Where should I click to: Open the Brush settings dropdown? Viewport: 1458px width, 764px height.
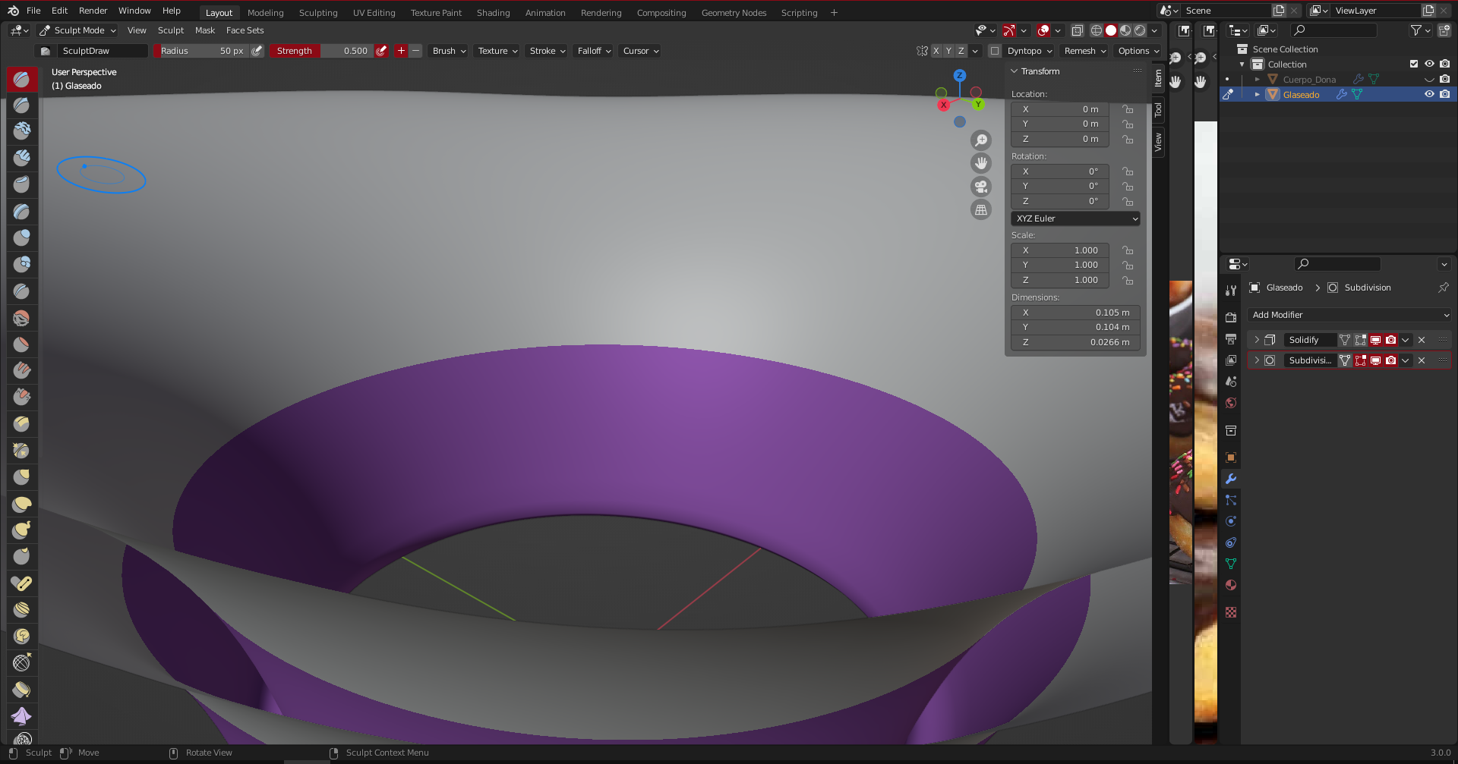(x=449, y=51)
